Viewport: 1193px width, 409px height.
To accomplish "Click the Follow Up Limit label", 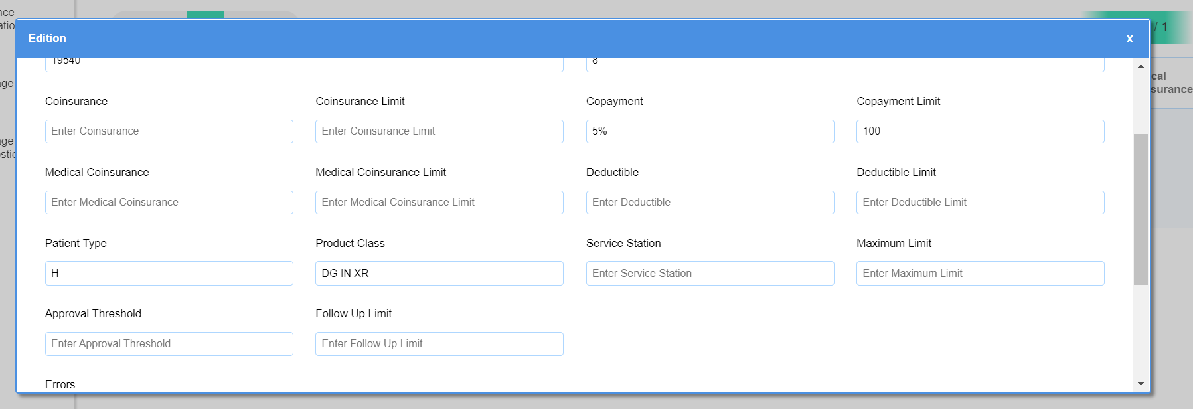I will click(x=353, y=313).
